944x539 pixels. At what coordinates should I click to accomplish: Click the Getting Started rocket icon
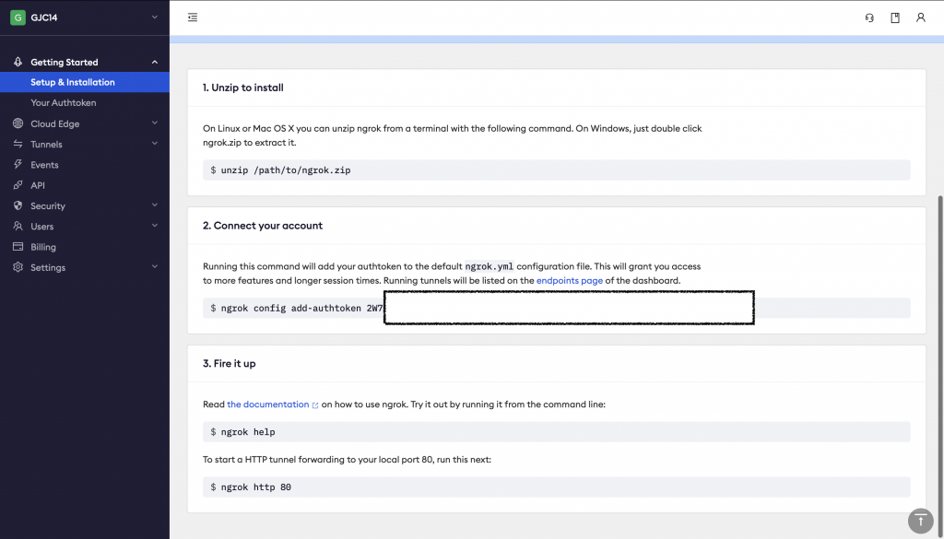pos(18,62)
